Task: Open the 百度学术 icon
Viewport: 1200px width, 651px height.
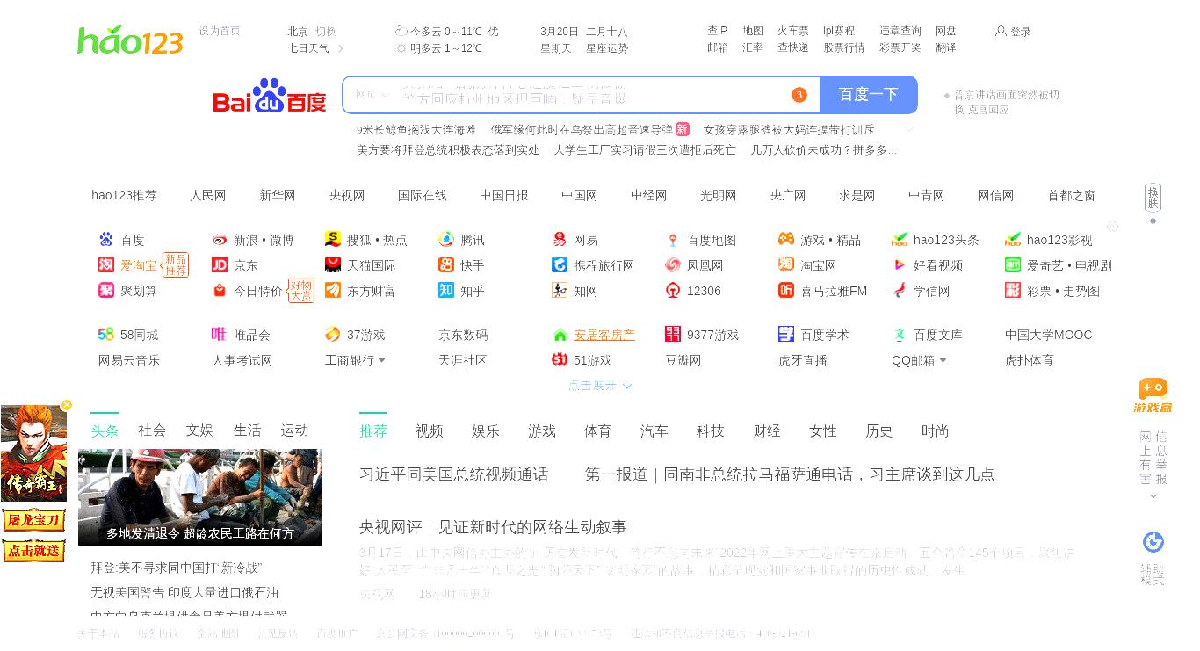Action: pyautogui.click(x=786, y=335)
